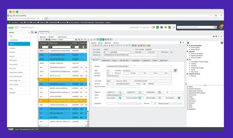Click the Informes de clientes link
This screenshot has height=138, width=233.
pos(197,54)
